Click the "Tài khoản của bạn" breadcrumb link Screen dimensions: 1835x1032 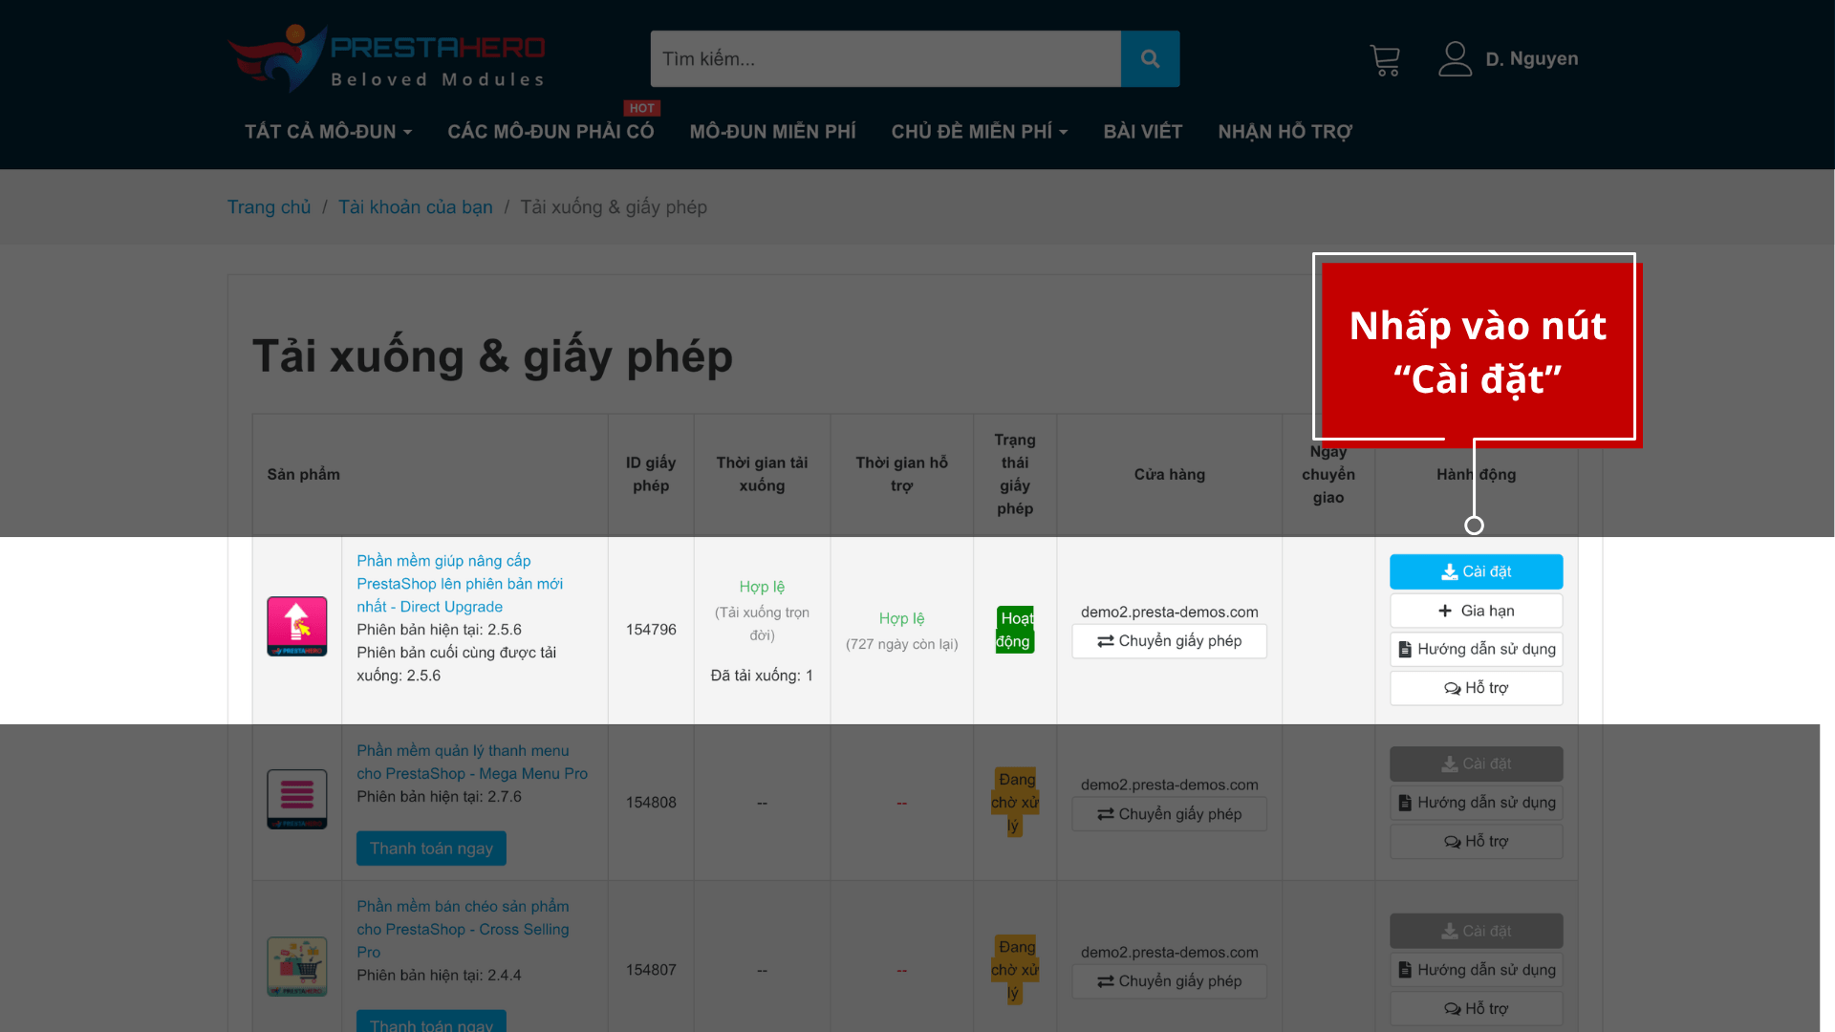[x=415, y=207]
